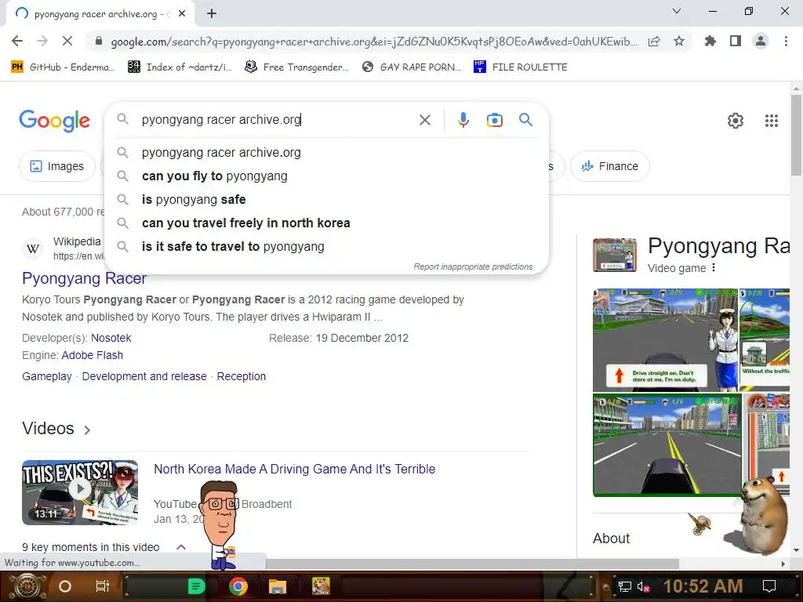Open the Pyongyang Racer Wikipedia result

[x=84, y=278]
